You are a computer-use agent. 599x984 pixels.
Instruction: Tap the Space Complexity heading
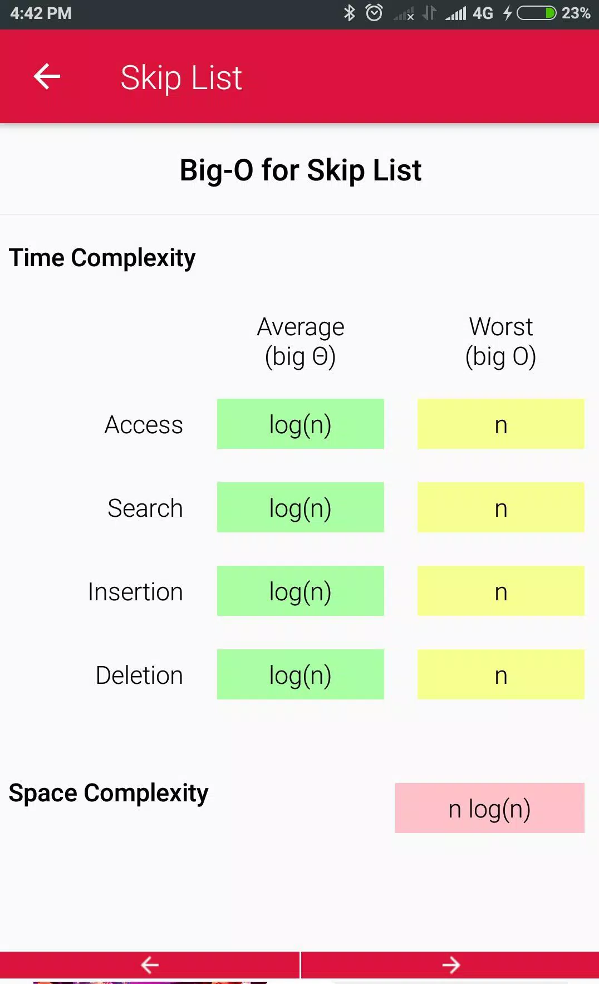pyautogui.click(x=109, y=793)
